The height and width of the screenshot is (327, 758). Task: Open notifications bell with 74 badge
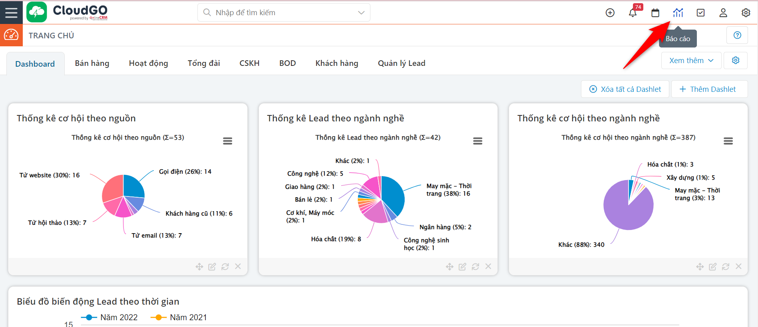[x=633, y=13]
